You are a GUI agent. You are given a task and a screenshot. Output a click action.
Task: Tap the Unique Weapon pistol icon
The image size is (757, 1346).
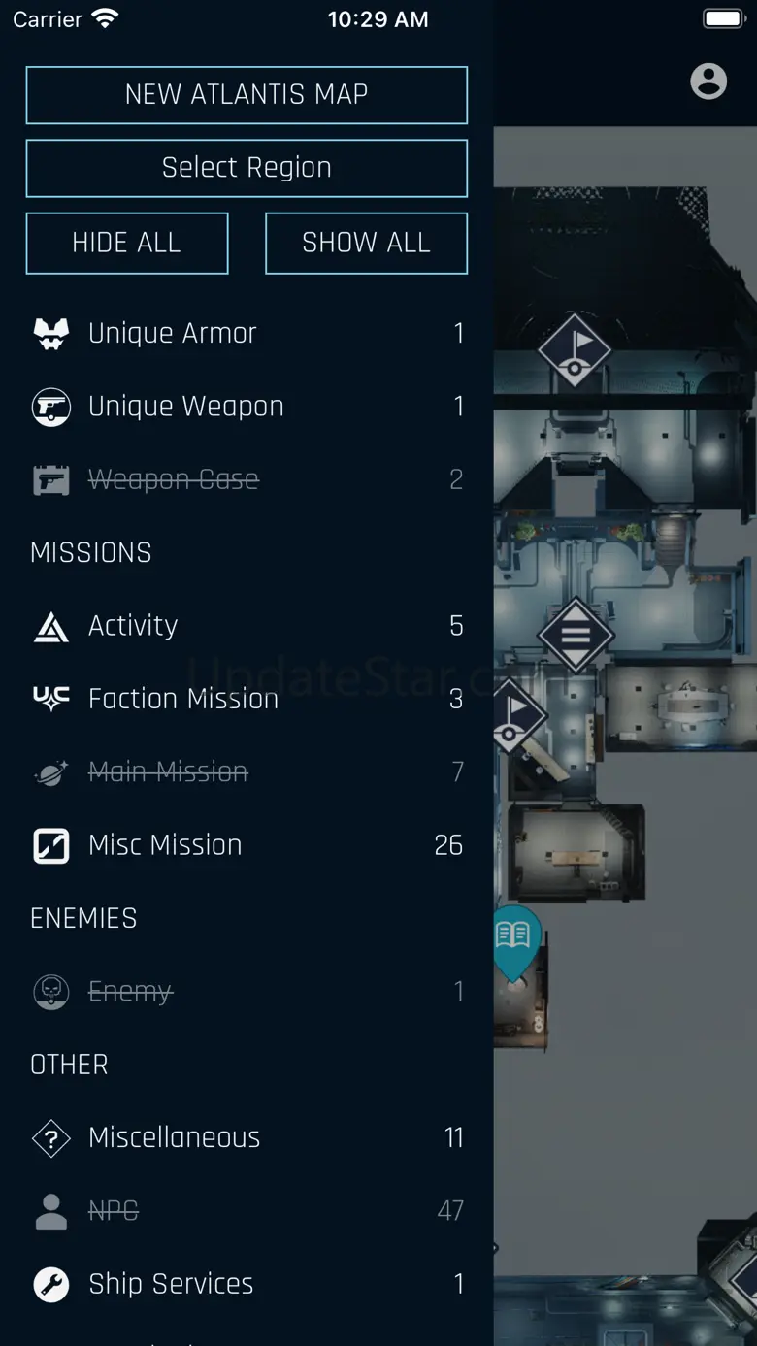click(51, 407)
